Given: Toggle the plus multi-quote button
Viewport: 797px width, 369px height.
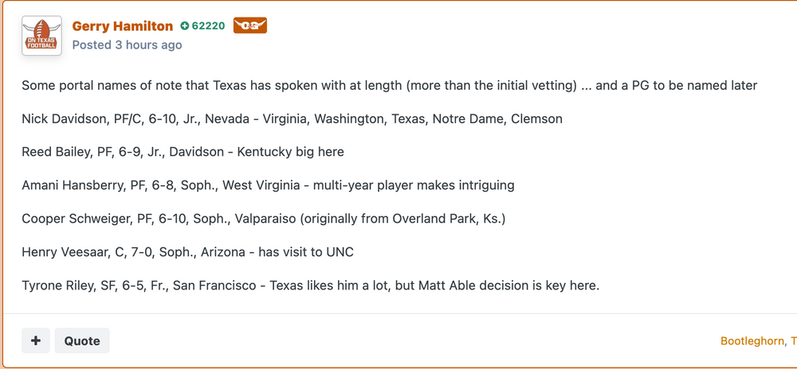Looking at the screenshot, I should [36, 340].
